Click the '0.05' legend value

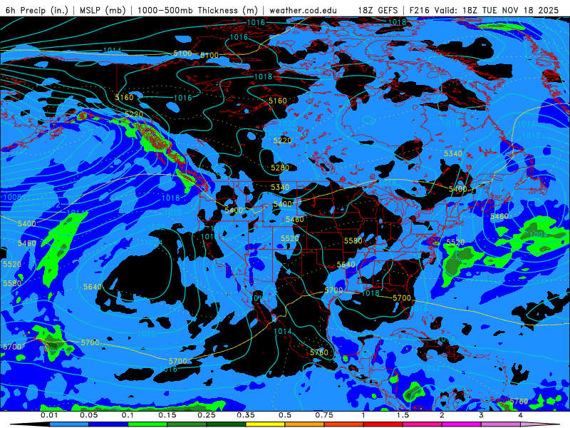point(88,415)
